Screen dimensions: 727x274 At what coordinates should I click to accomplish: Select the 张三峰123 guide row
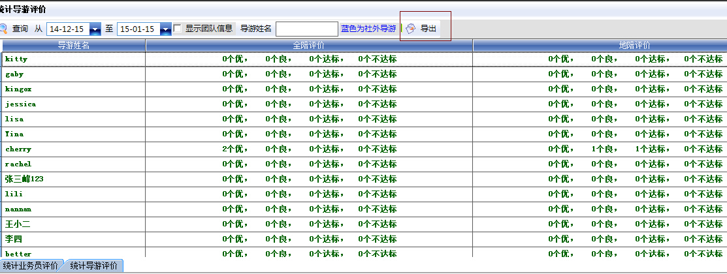pos(24,179)
